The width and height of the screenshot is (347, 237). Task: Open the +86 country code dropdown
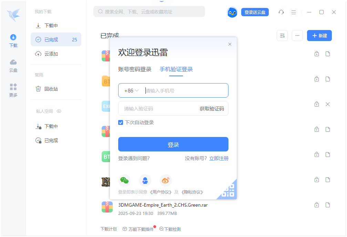pyautogui.click(x=129, y=90)
